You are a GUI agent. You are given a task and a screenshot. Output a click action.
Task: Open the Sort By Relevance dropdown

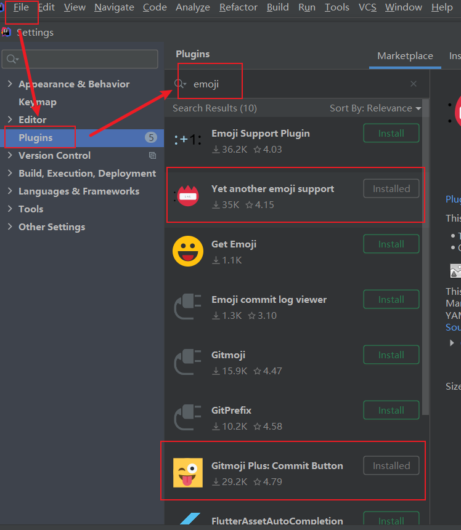(375, 108)
